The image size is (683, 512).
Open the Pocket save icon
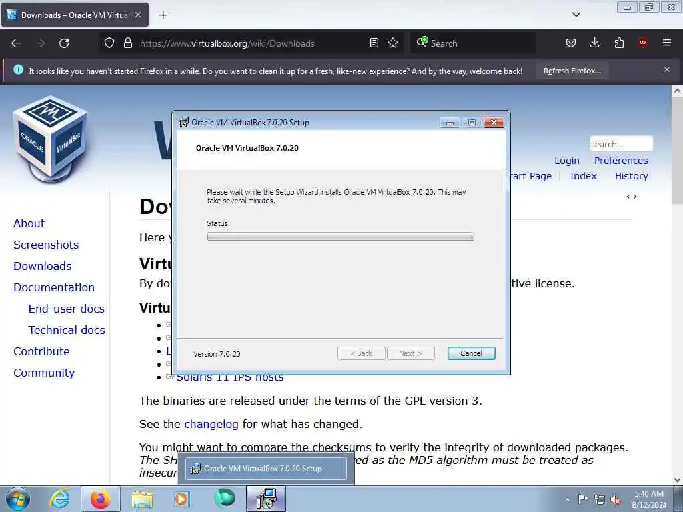tap(571, 43)
